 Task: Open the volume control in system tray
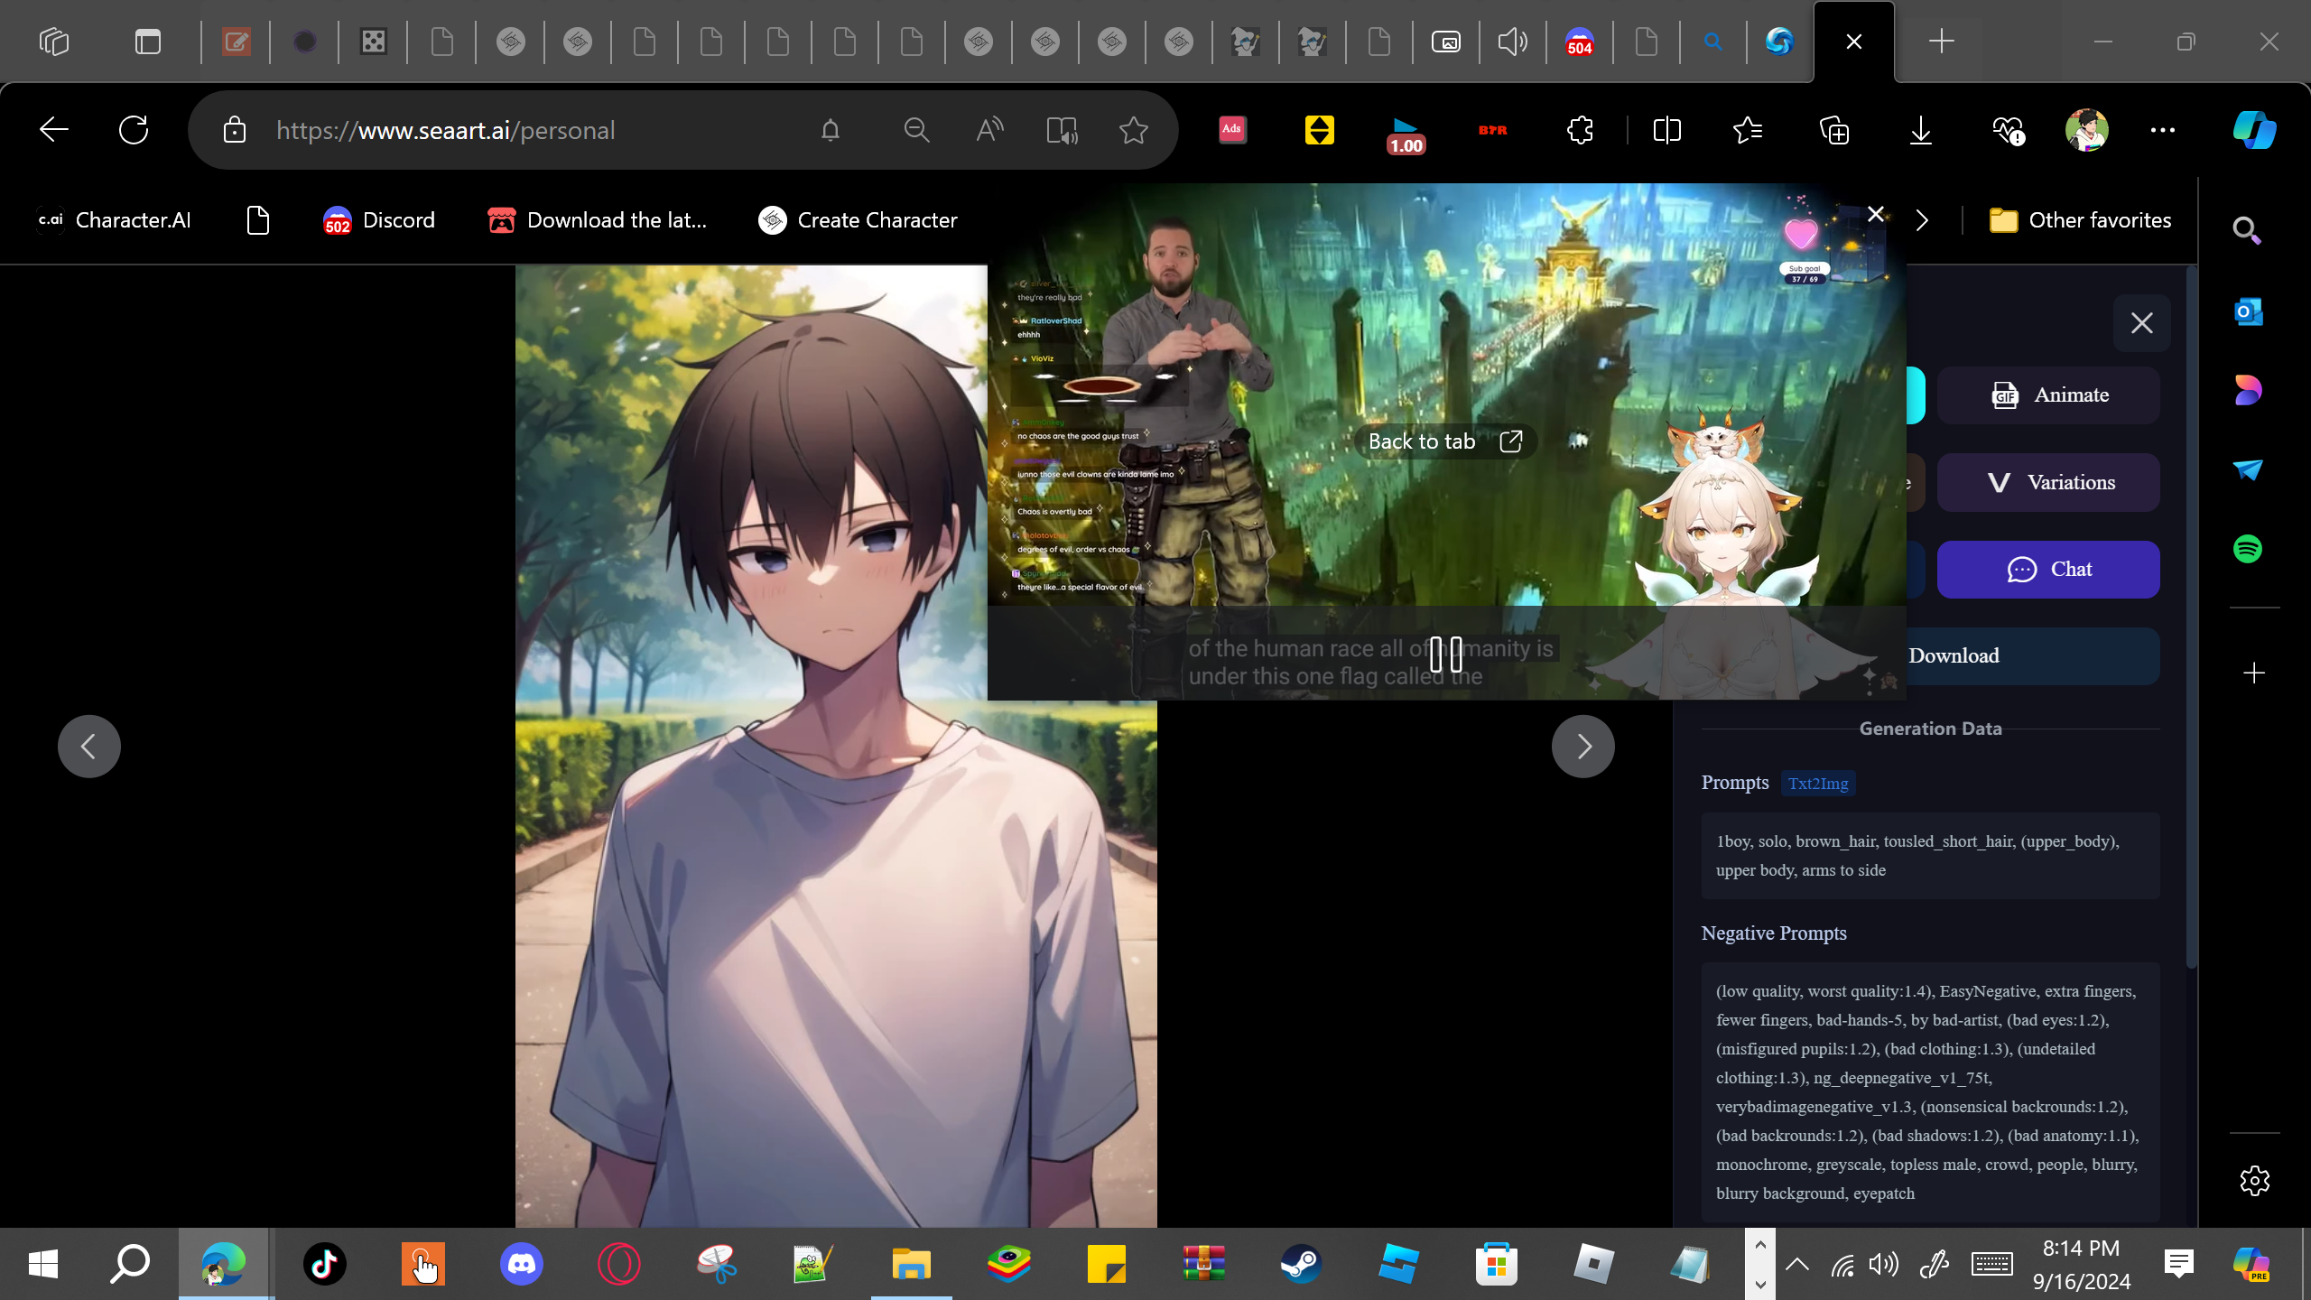point(1883,1264)
